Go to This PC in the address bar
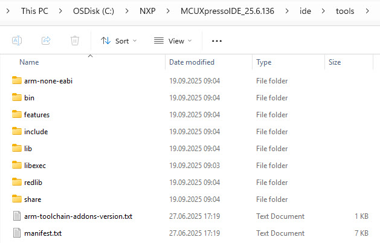 [36, 11]
